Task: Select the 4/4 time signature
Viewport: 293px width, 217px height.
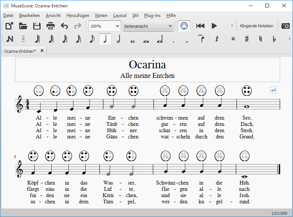Action: [27, 104]
